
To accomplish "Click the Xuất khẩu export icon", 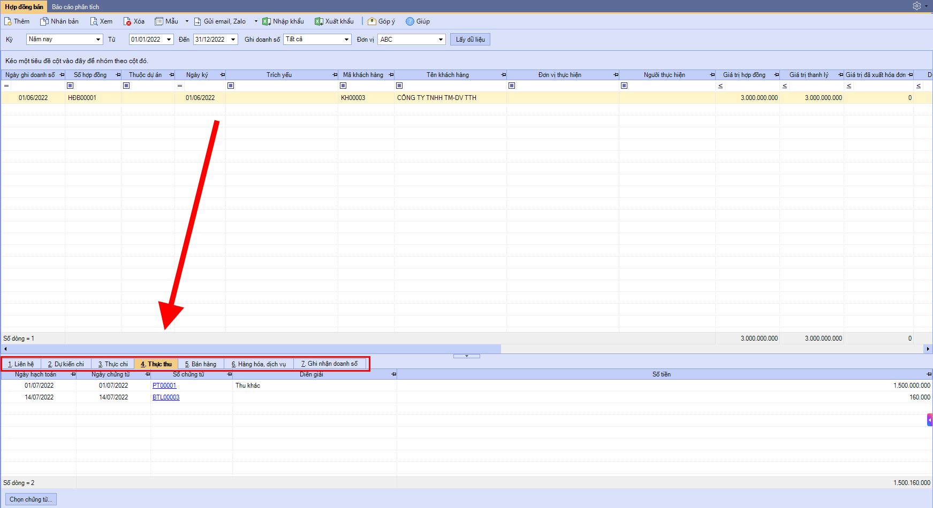I will 318,21.
